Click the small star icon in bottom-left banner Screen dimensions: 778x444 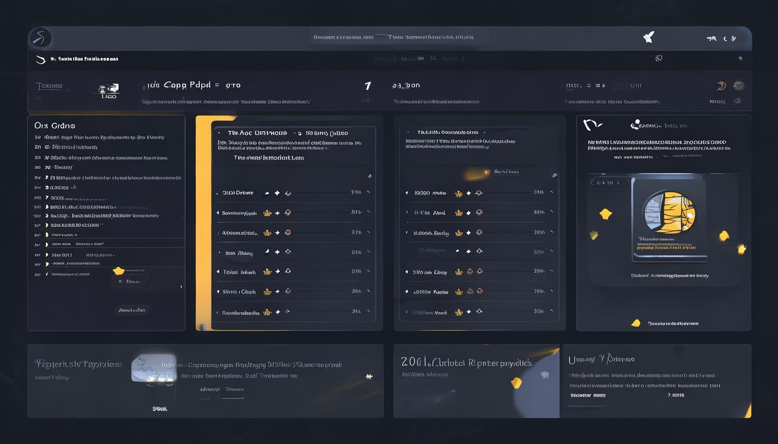click(x=369, y=376)
